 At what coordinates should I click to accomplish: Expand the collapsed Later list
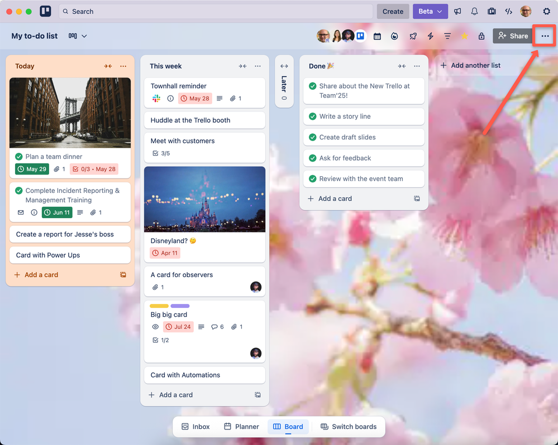point(284,66)
